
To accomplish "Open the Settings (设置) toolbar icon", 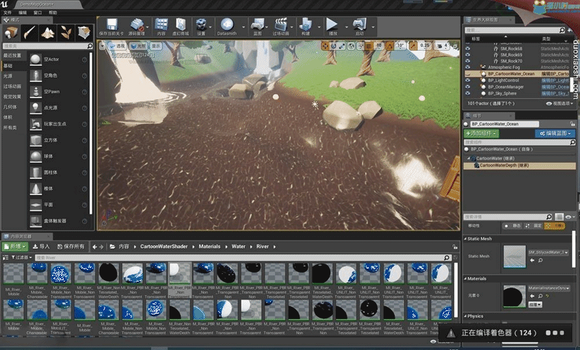I will (201, 27).
